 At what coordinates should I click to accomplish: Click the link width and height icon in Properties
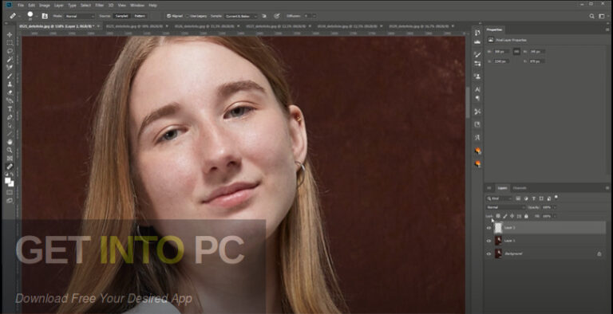point(516,51)
